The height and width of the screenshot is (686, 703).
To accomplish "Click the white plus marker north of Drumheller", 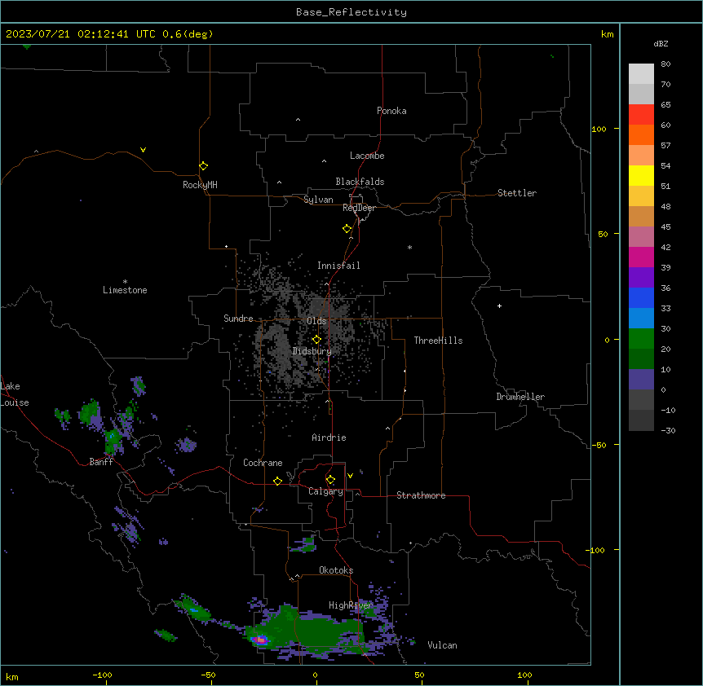I will point(499,306).
